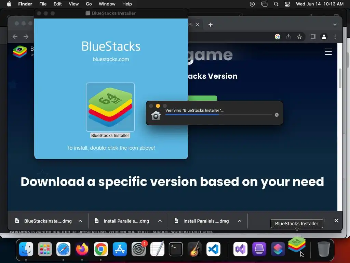Viewport: 350px width, 263px height.
Task: Open the App Store from the Dock
Action: pos(120,249)
